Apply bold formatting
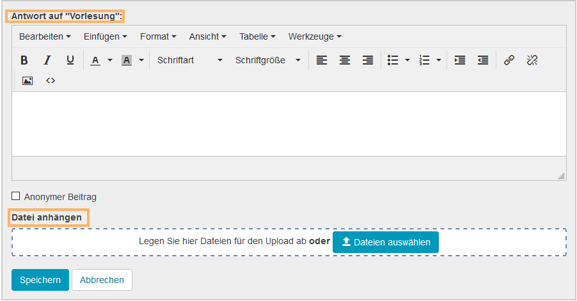577x301 pixels. pos(24,60)
